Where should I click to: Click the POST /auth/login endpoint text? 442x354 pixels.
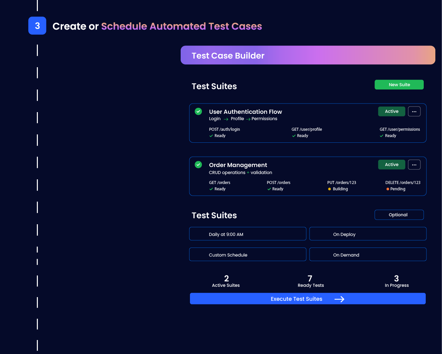pos(224,129)
